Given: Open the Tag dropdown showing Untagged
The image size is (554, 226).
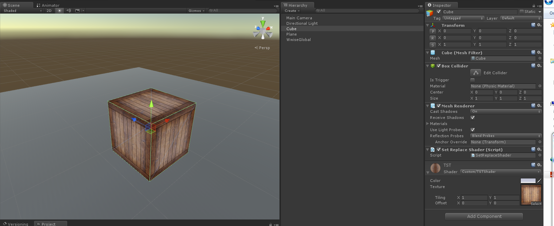Looking at the screenshot, I should click(463, 18).
